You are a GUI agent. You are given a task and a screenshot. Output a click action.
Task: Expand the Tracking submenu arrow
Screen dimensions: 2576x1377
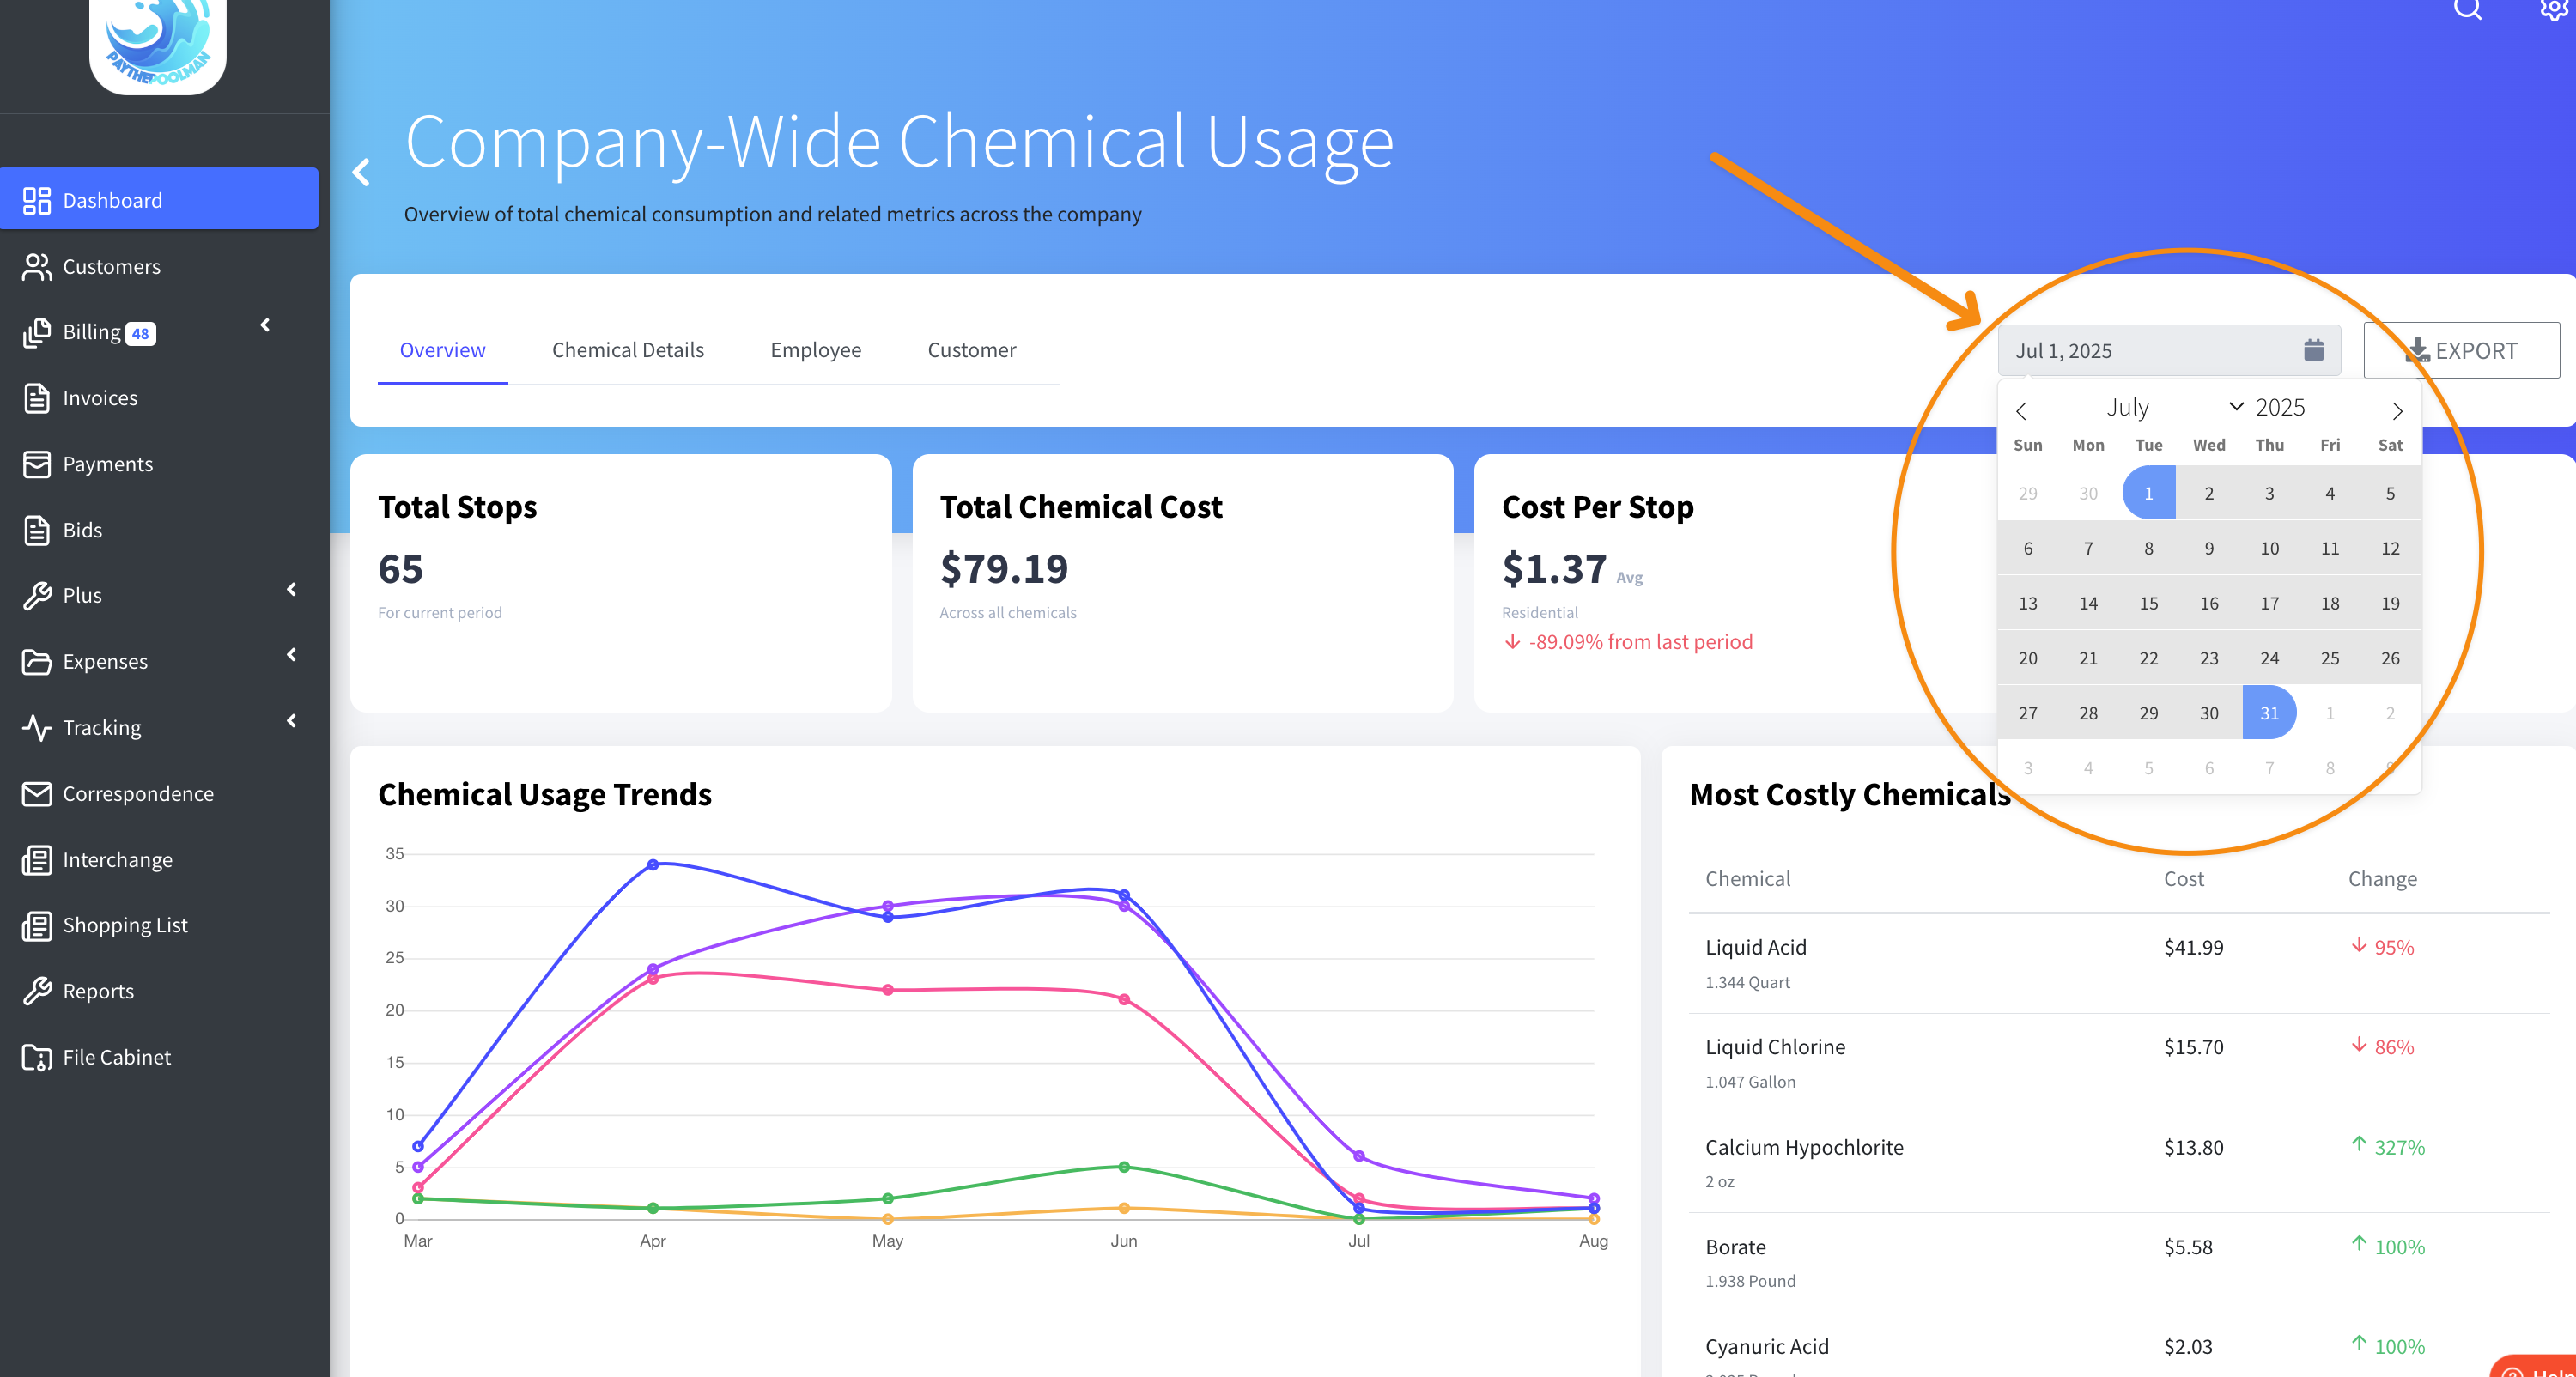(291, 721)
